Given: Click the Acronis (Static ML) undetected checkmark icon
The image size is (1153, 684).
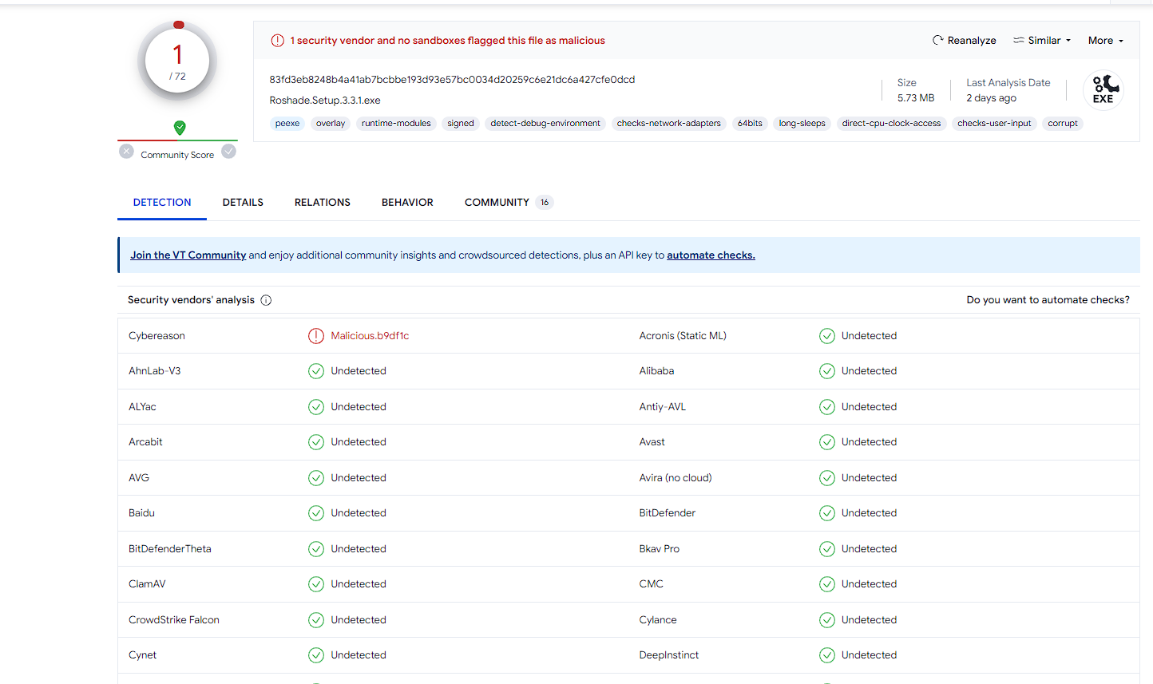Looking at the screenshot, I should click(827, 336).
